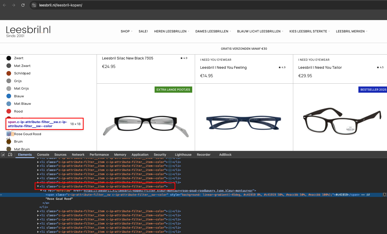Click scroll-into-view icon at end of highlighted line
This screenshot has width=387, height=234.
coord(385,195)
